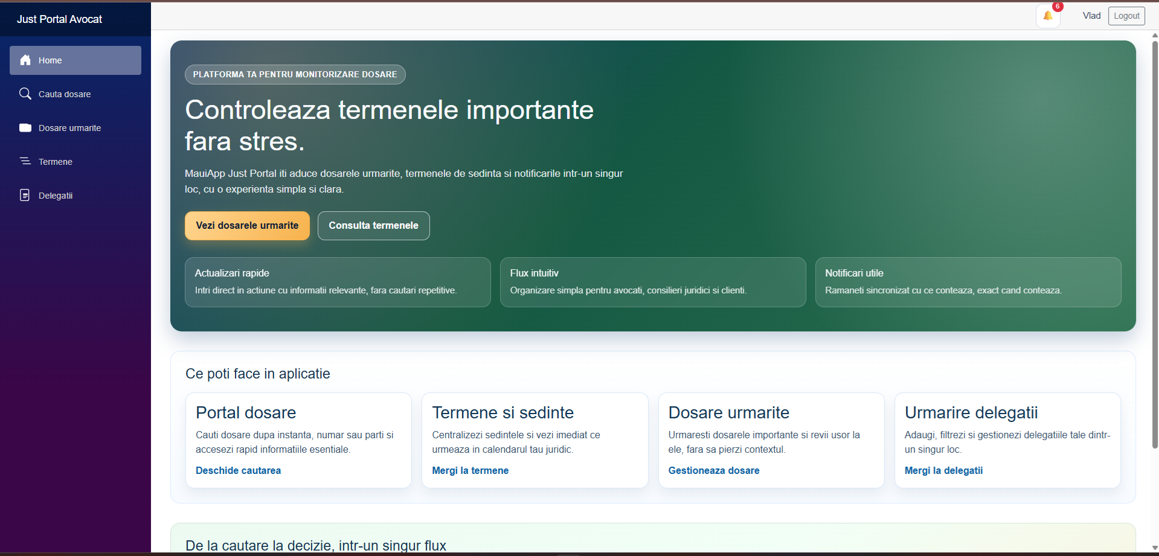Click the Vlad username in the header
This screenshot has width=1159, height=556.
click(x=1091, y=16)
